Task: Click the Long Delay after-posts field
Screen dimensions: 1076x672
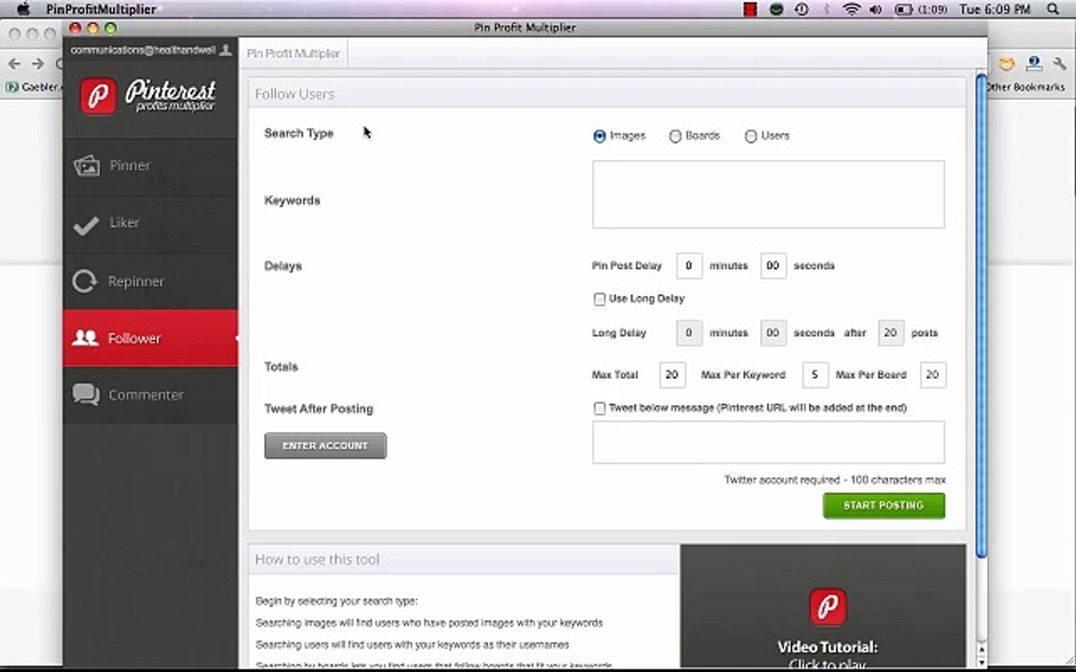Action: [x=891, y=333]
